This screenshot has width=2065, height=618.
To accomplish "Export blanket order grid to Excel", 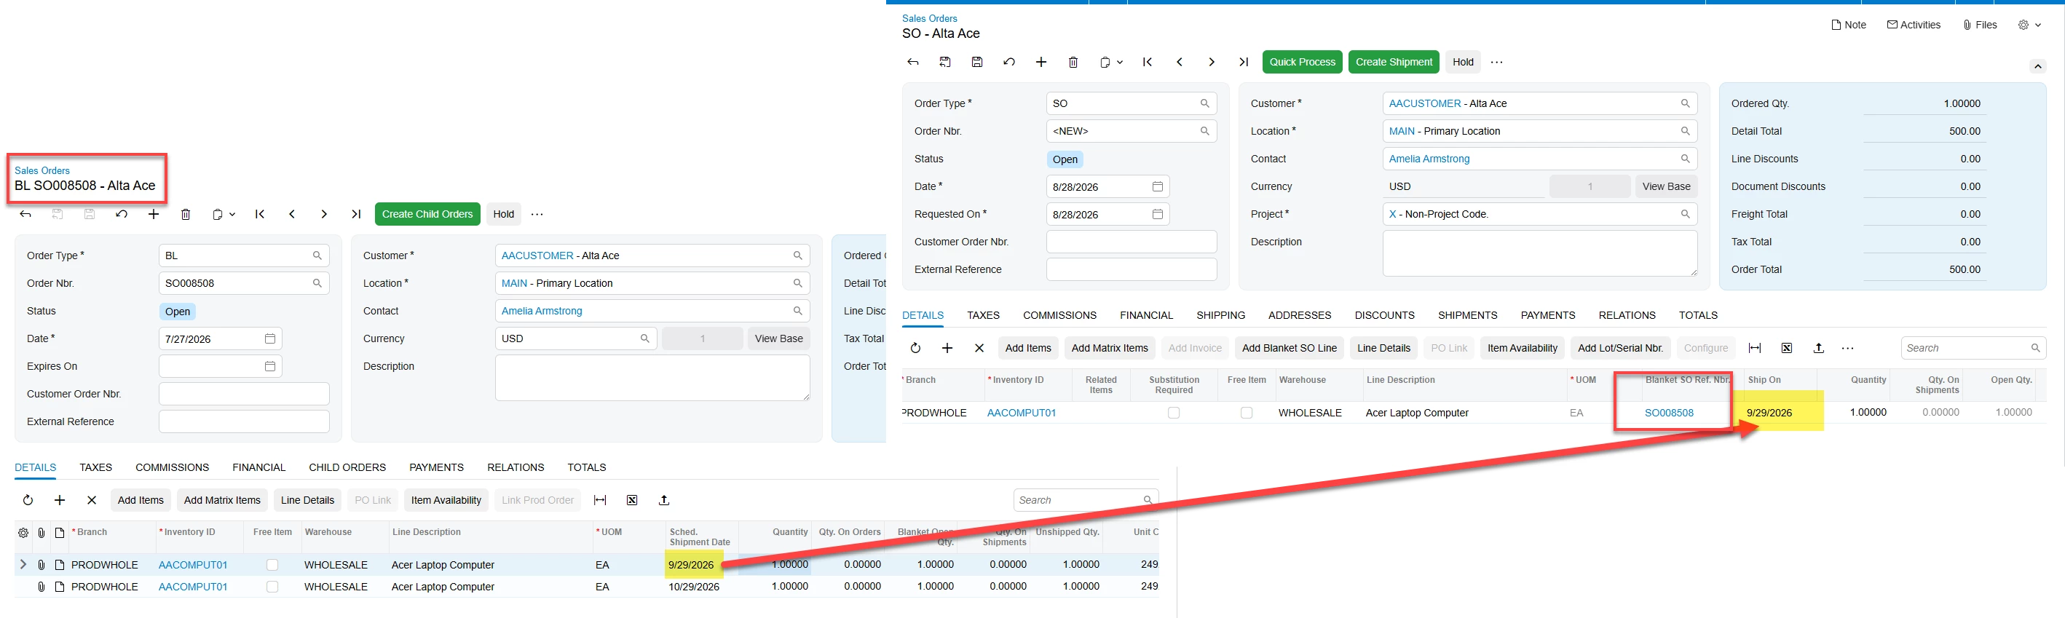I will pos(632,500).
